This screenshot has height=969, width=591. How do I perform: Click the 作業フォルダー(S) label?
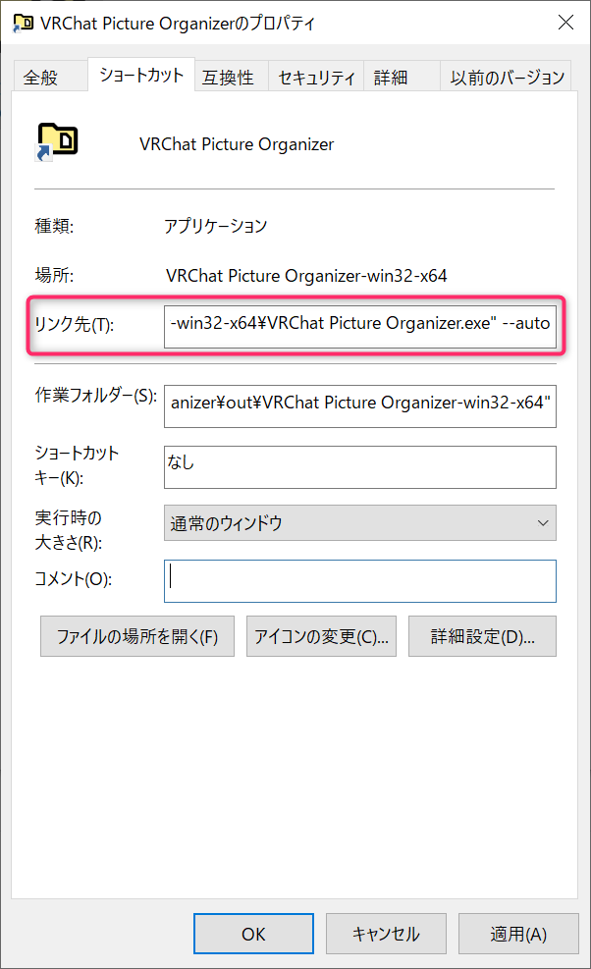pos(96,395)
